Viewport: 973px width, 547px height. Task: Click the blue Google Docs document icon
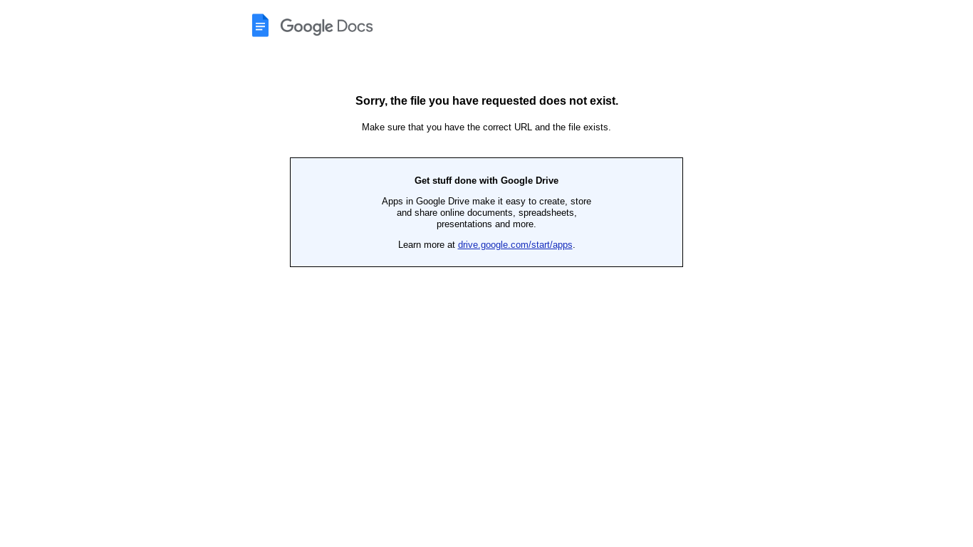[260, 26]
